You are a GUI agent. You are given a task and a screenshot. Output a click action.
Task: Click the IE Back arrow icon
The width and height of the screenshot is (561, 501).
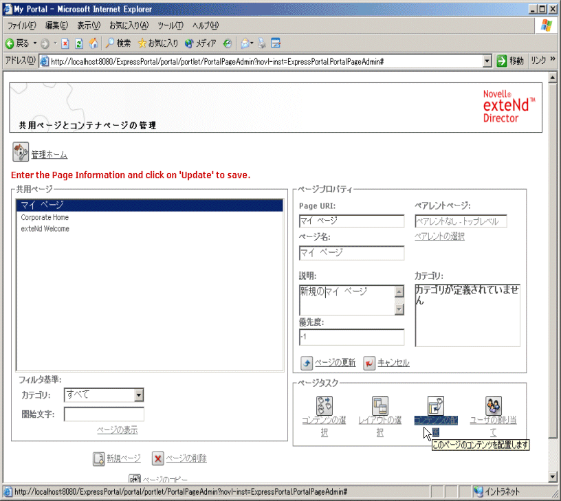point(10,43)
